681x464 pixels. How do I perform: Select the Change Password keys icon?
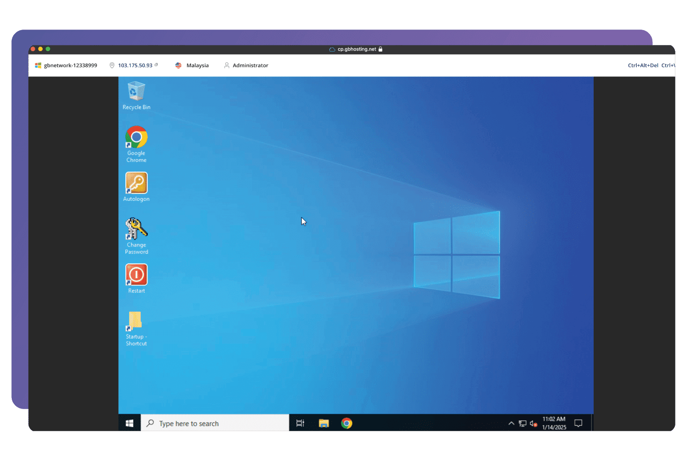pyautogui.click(x=136, y=229)
